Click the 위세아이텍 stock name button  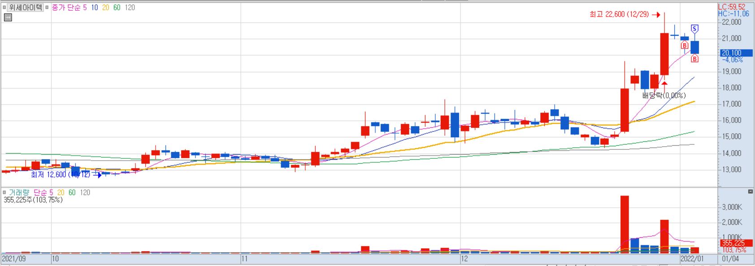[x=26, y=8]
